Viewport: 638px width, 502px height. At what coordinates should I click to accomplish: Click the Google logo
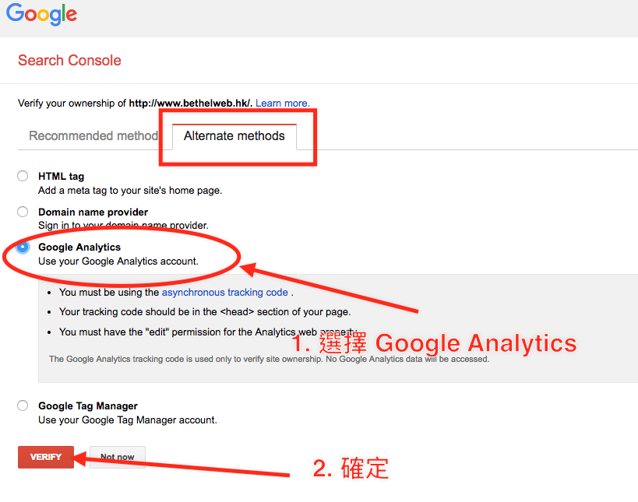(x=41, y=14)
